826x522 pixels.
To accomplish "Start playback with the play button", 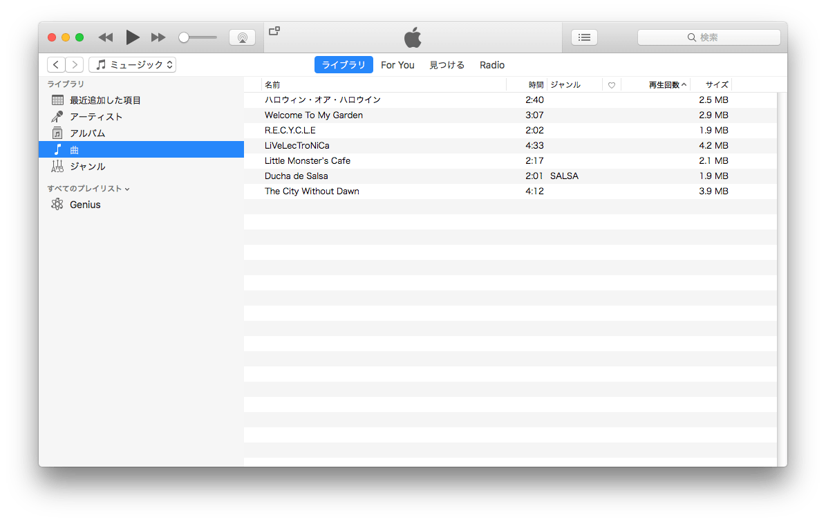I will tap(133, 37).
